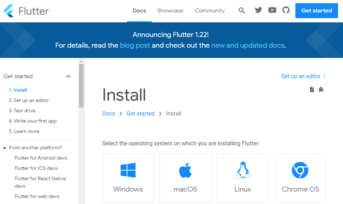This screenshot has width=343, height=204.
Task: Open Flutter's YouTube icon link
Action: pyautogui.click(x=272, y=10)
